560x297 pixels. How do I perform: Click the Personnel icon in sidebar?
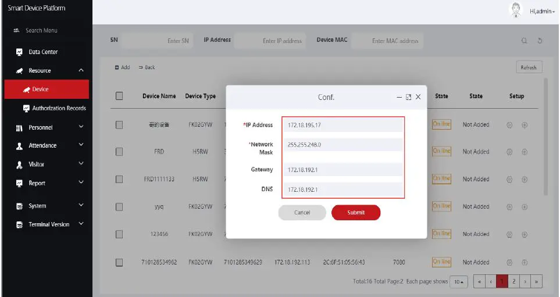click(x=19, y=128)
